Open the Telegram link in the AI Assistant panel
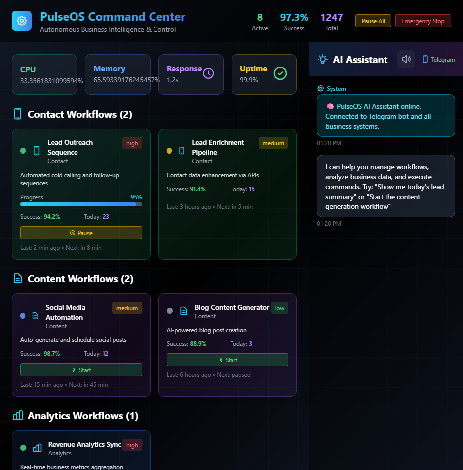 (438, 59)
